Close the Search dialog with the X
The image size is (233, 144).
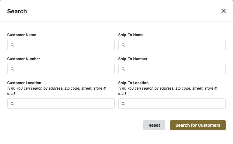click(x=223, y=11)
